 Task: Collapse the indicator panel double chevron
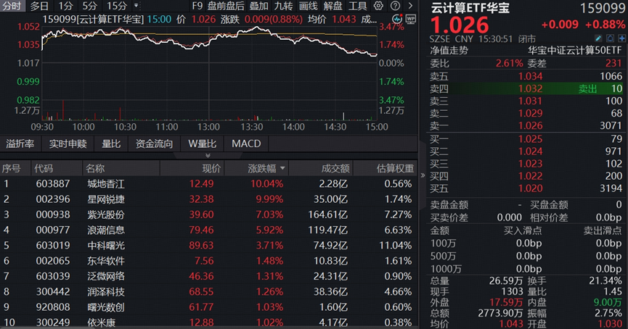coord(208,156)
